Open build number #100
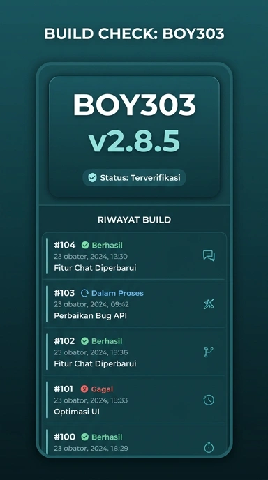Viewport: 268px width, 480px height. 65,437
